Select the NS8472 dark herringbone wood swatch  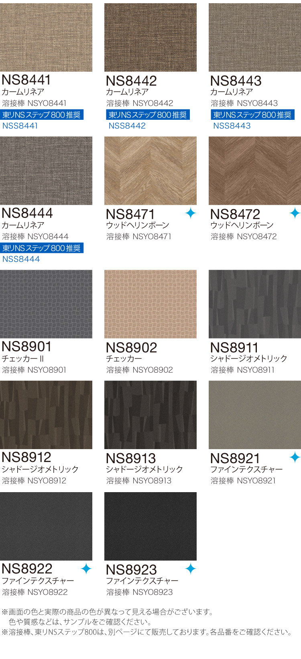point(255,171)
